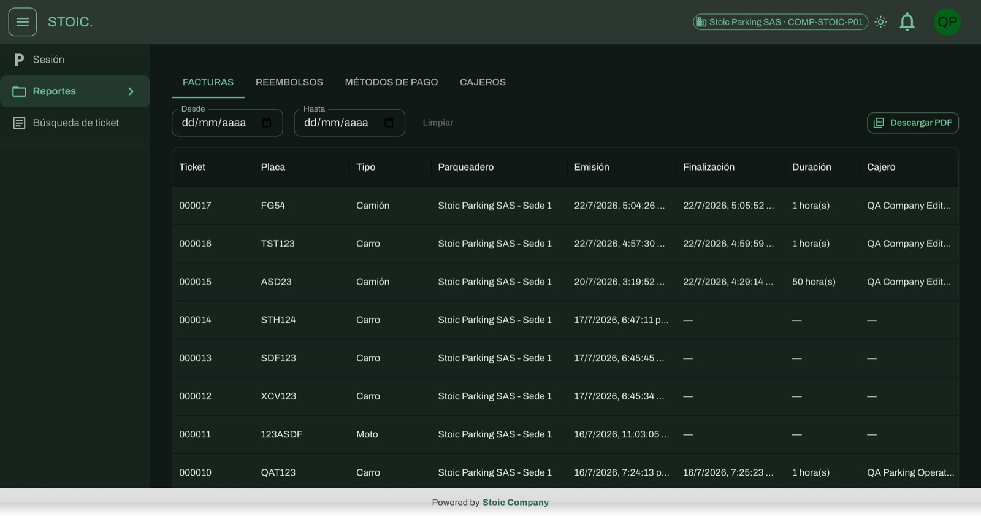Screen dimensions: 981x516
Task: Click the STOIC. logo text
Action: tap(71, 22)
